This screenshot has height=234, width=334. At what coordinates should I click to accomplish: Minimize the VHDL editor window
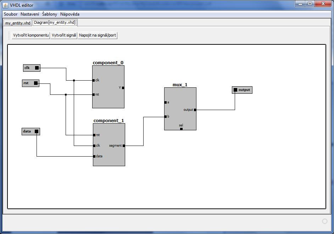300,4
